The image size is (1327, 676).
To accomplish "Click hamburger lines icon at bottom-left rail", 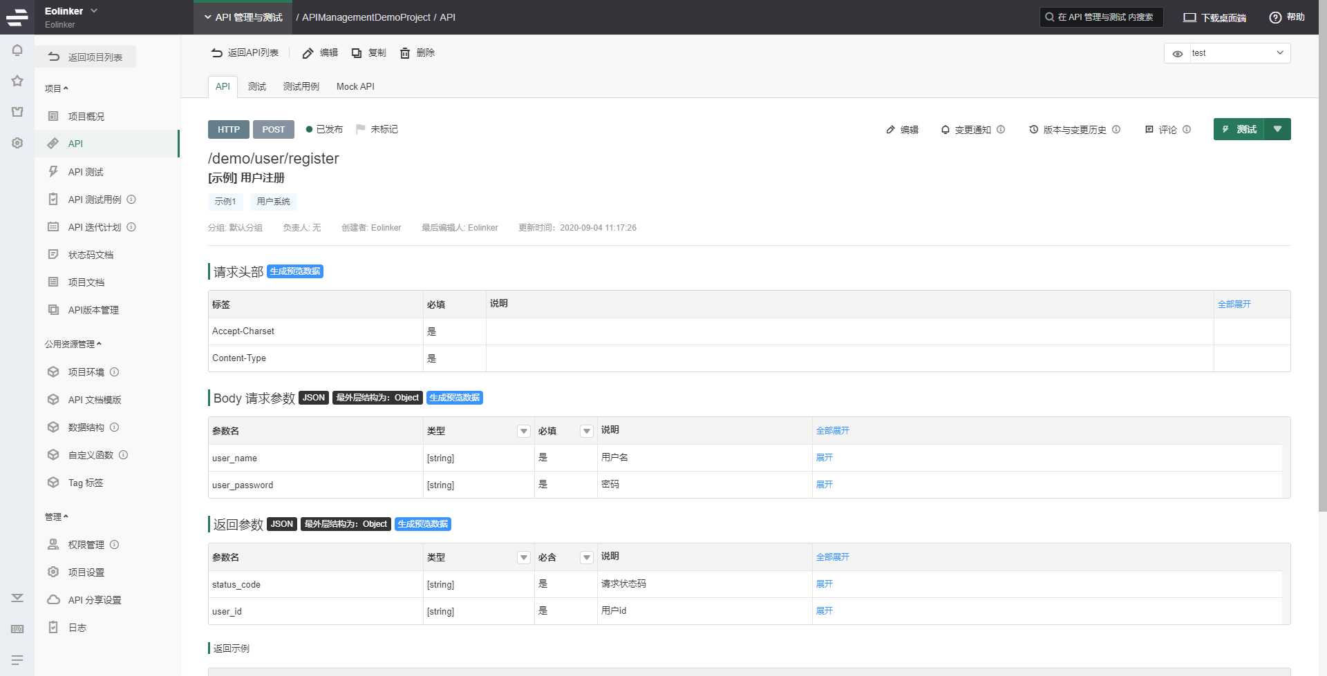I will (17, 660).
